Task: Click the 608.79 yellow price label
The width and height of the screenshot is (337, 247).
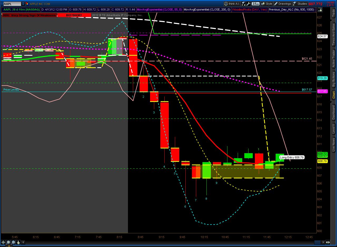Action: 322,161
